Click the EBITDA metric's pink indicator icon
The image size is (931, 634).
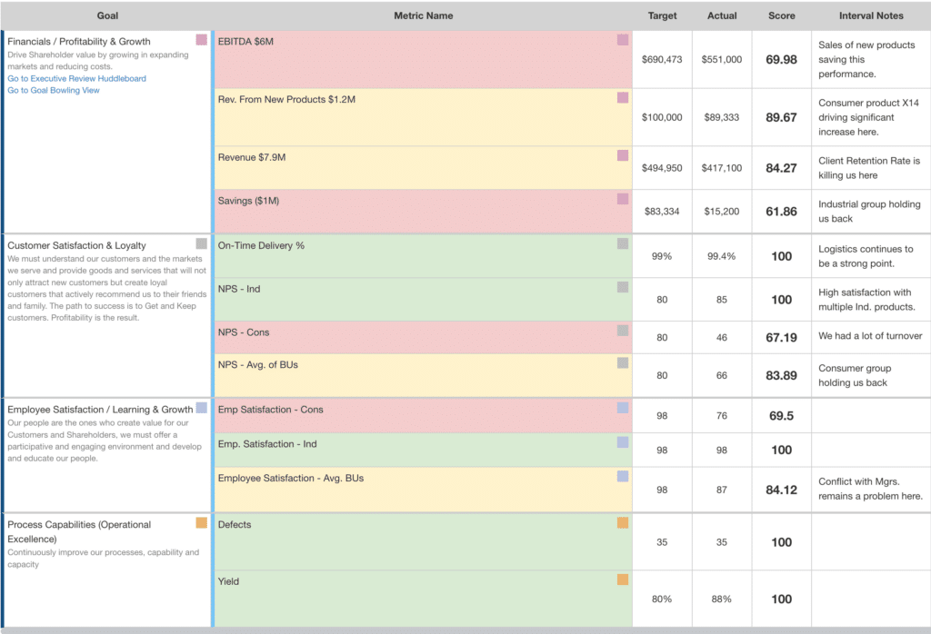point(623,40)
